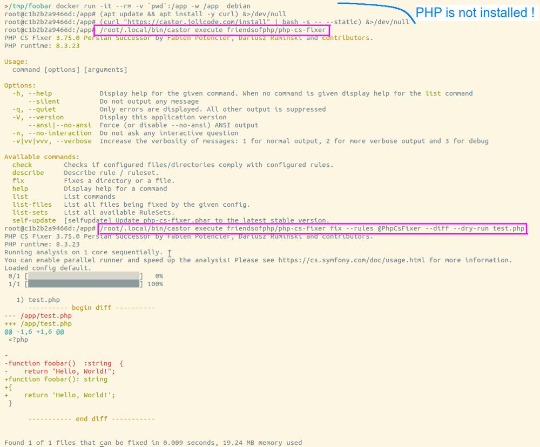Image resolution: width=540 pixels, height=447 pixels.
Task: Click the removed 'return "Hello, World!";' line
Action: coord(59,371)
